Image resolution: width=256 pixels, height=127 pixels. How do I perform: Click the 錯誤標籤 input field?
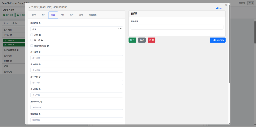point(77,120)
